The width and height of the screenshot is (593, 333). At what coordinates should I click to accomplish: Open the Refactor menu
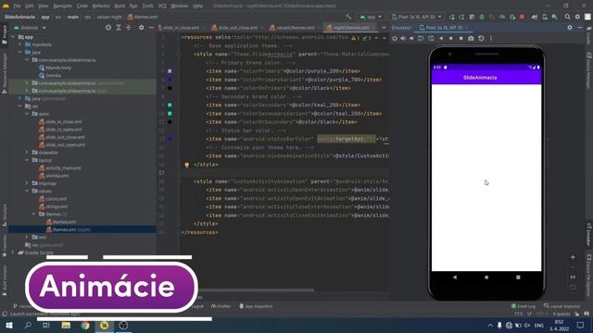(101, 6)
